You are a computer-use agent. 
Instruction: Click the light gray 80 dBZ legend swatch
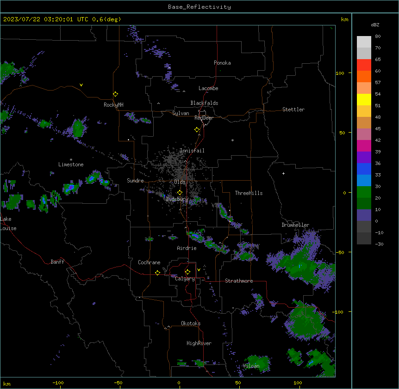click(x=364, y=42)
